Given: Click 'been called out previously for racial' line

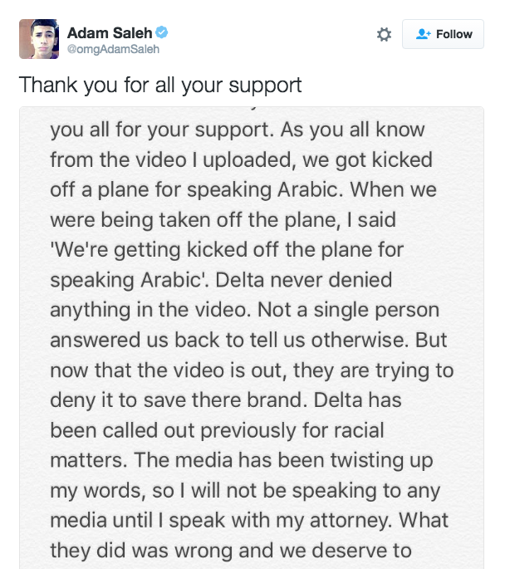Looking at the screenshot, I should click(217, 430).
